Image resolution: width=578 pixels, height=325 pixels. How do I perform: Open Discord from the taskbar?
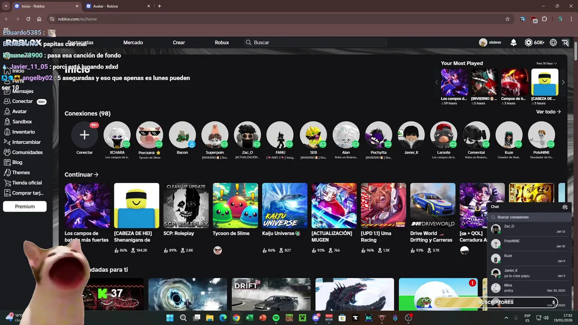316,318
